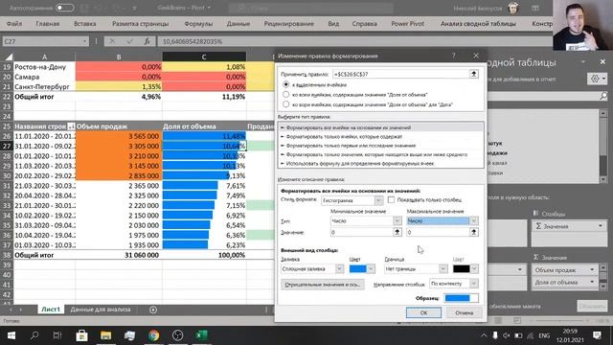
Task: Open the 'Стиль формата' Гистограмма dropdown
Action: (378, 200)
